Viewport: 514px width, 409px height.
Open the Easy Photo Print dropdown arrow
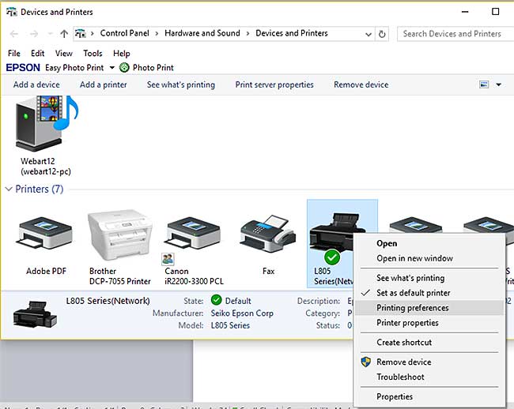(x=112, y=68)
